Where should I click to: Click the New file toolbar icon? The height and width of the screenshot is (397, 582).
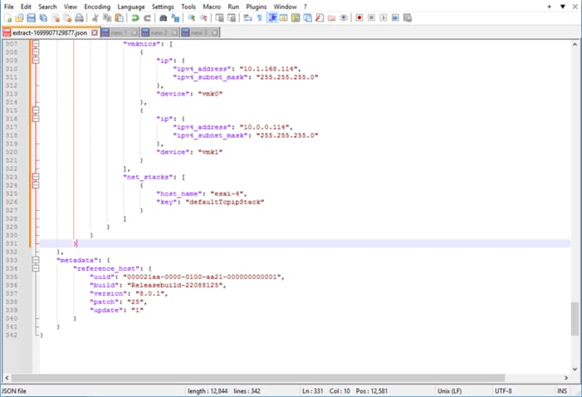click(x=7, y=17)
